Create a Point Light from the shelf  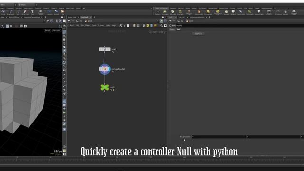click(x=165, y=12)
